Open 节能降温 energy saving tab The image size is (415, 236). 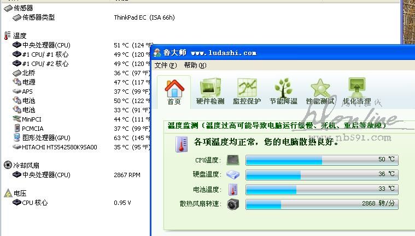click(283, 92)
